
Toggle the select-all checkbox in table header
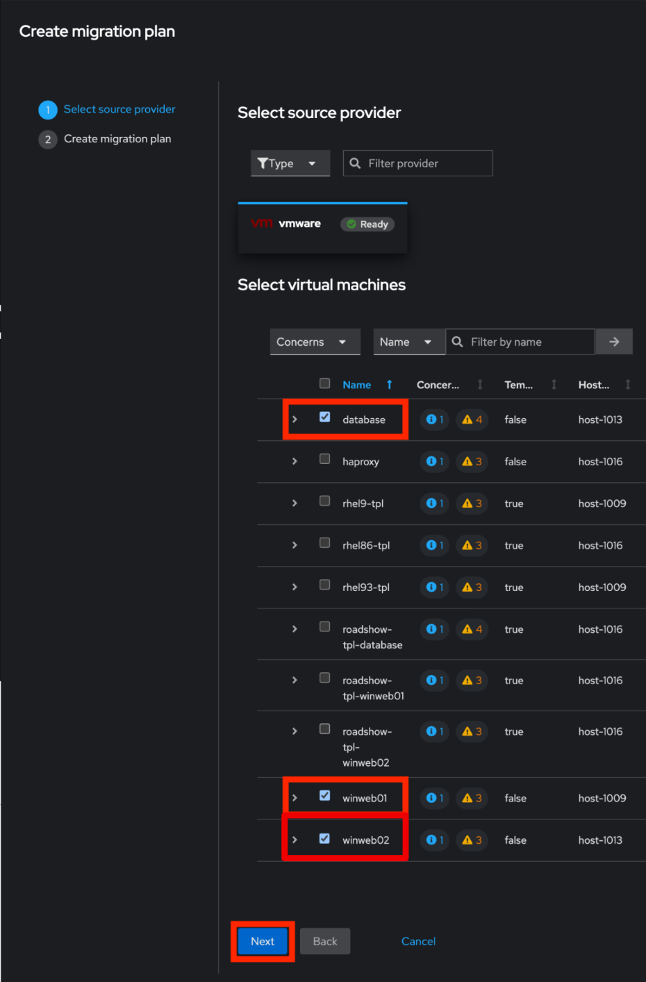[x=324, y=383]
